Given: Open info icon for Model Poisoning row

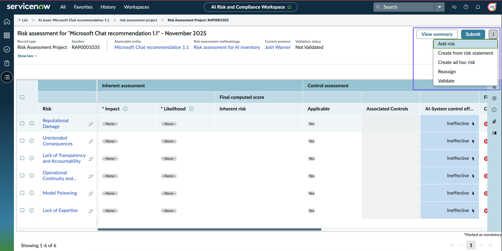Looking at the screenshot, I should point(32,193).
